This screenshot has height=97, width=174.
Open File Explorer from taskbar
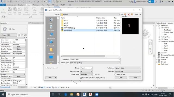tap(72, 95)
